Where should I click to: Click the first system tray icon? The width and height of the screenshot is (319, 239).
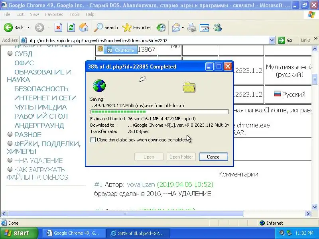click(282, 233)
